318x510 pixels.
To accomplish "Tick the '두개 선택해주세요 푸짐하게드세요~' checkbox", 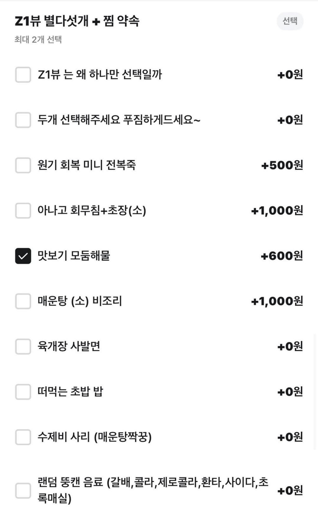I will (23, 120).
